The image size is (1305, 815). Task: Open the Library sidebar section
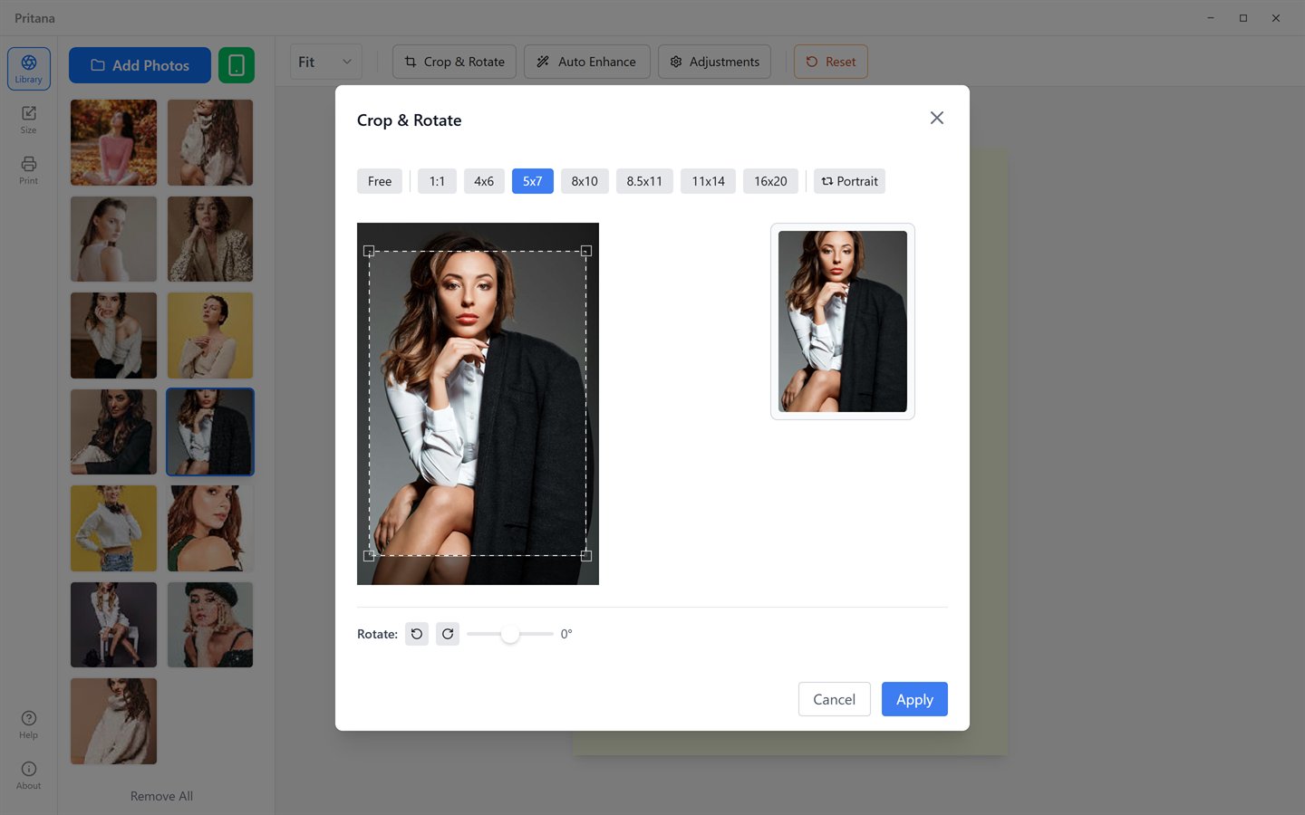pos(28,69)
